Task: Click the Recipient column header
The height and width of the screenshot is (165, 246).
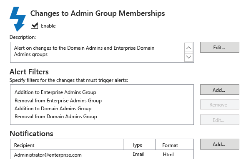Action: coord(67,145)
